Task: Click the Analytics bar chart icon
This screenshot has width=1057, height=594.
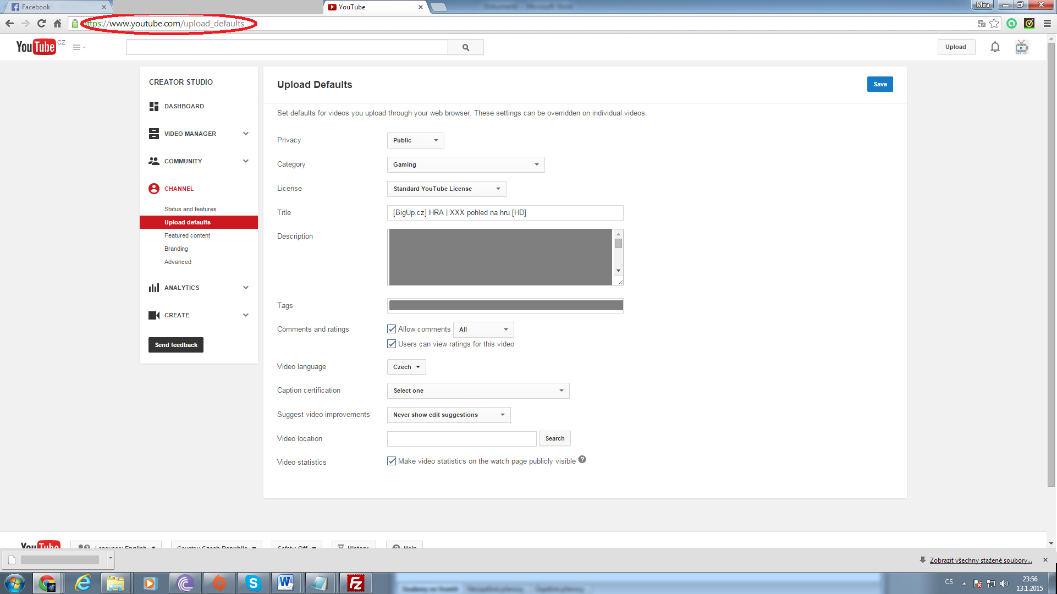Action: coord(154,288)
